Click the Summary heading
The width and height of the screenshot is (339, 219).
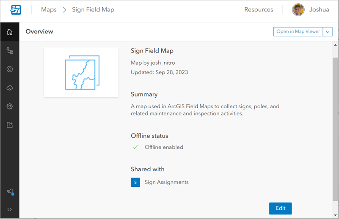click(x=144, y=94)
